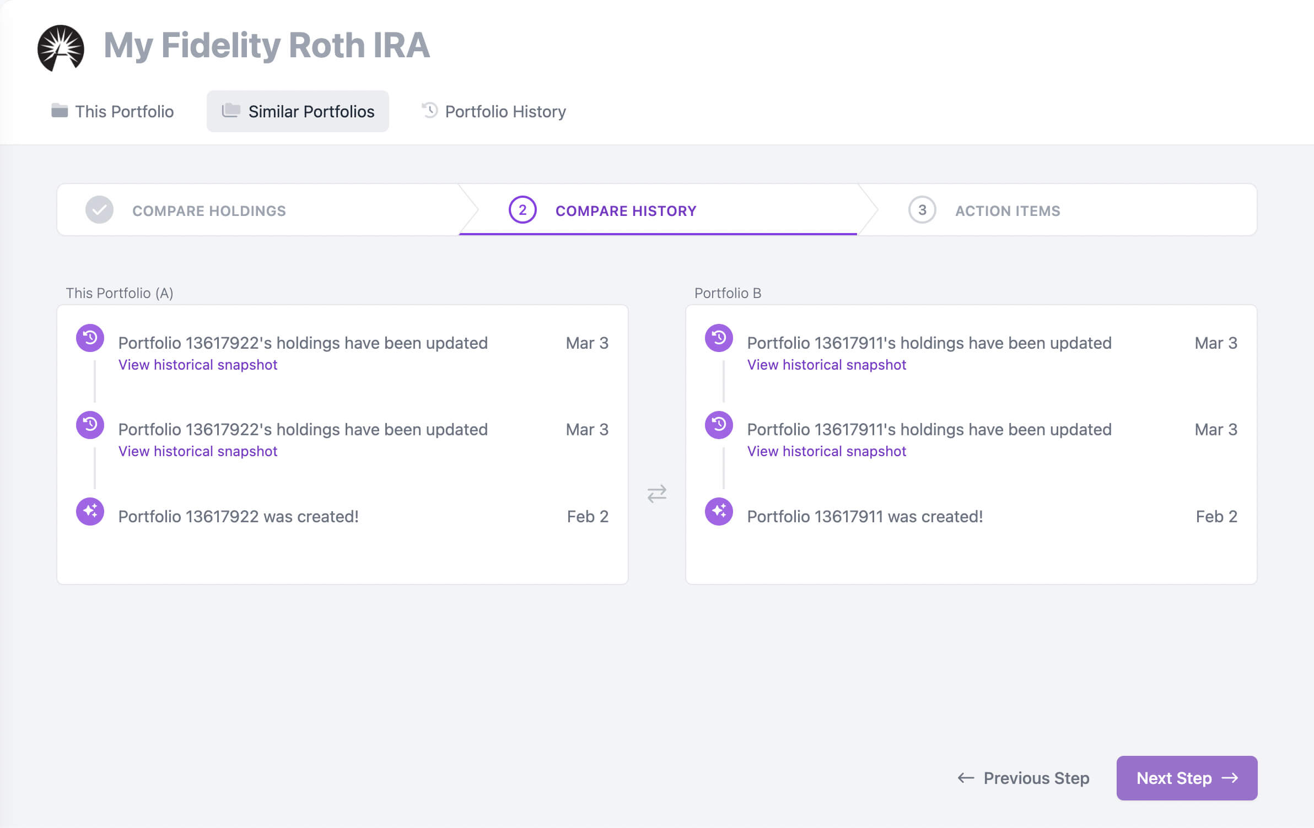
Task: Click sparkle created icon in Portfolio A
Action: (90, 511)
